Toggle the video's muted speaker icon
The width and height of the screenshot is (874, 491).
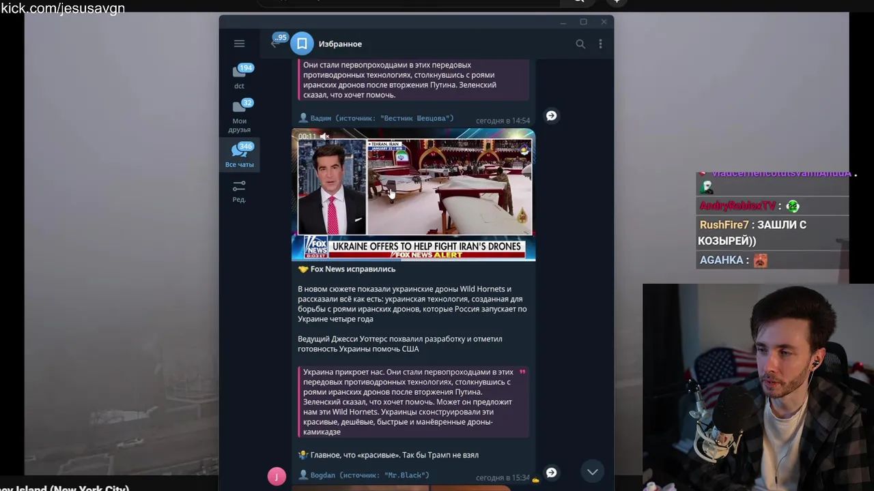pos(325,136)
